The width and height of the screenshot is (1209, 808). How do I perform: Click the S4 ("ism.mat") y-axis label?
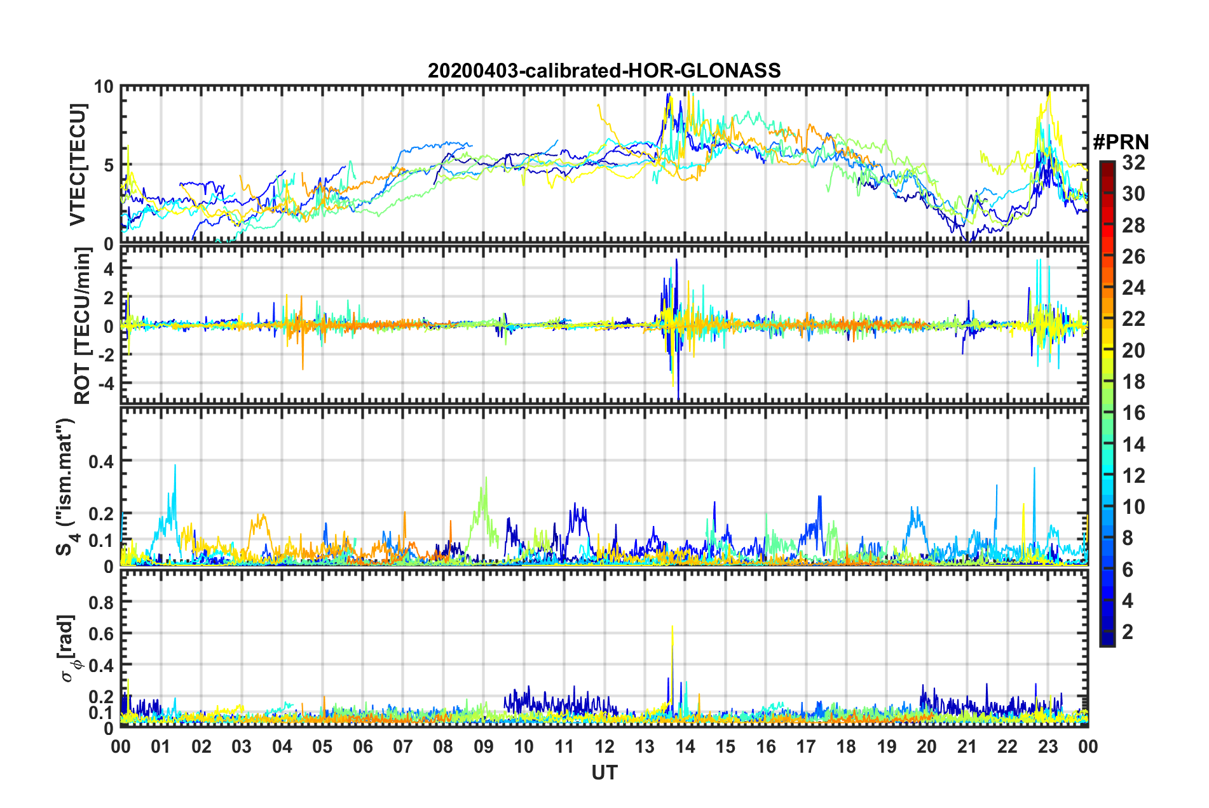point(66,486)
